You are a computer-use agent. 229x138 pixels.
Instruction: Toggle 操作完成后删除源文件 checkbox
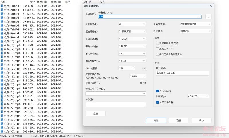[x=157, y=54]
